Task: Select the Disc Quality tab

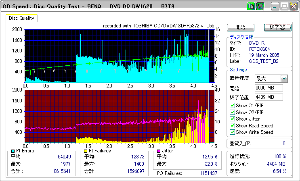Action: 21,18
